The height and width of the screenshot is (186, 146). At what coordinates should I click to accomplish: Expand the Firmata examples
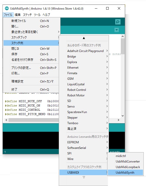[x=84, y=73]
